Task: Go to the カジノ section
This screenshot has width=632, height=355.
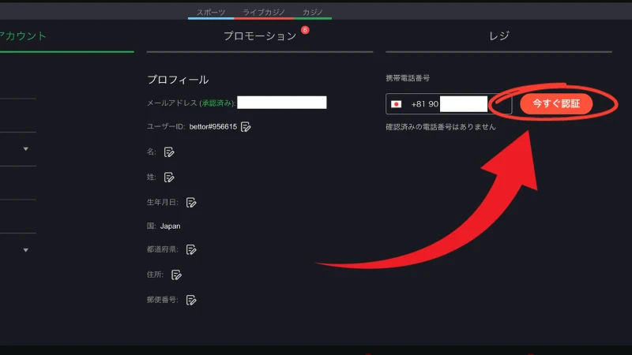Action: (x=312, y=13)
